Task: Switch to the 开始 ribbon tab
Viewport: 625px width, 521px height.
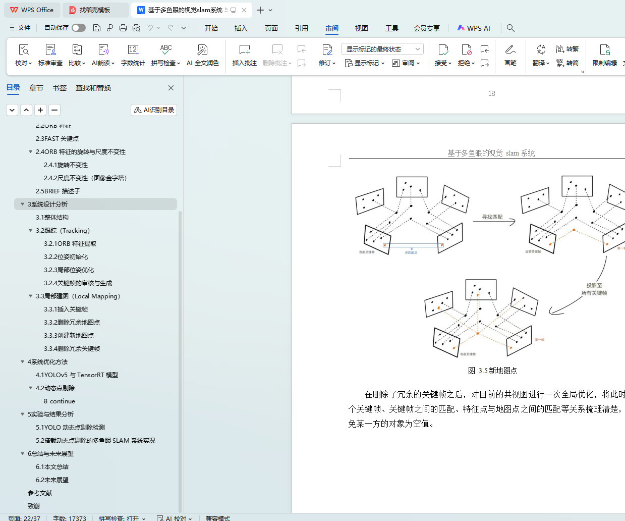Action: click(x=211, y=28)
